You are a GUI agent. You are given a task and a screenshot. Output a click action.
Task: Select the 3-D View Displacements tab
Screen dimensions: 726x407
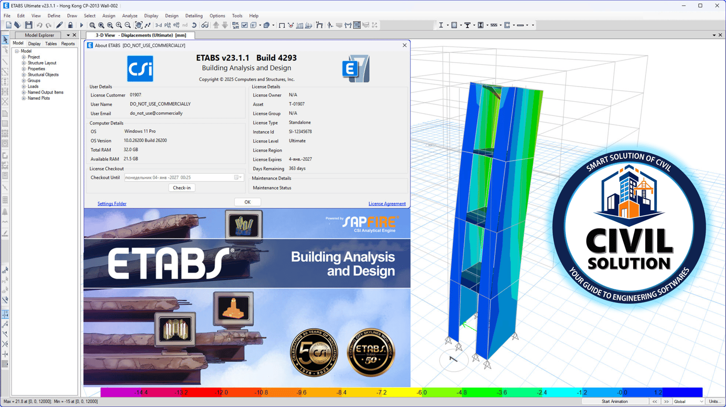click(x=140, y=35)
